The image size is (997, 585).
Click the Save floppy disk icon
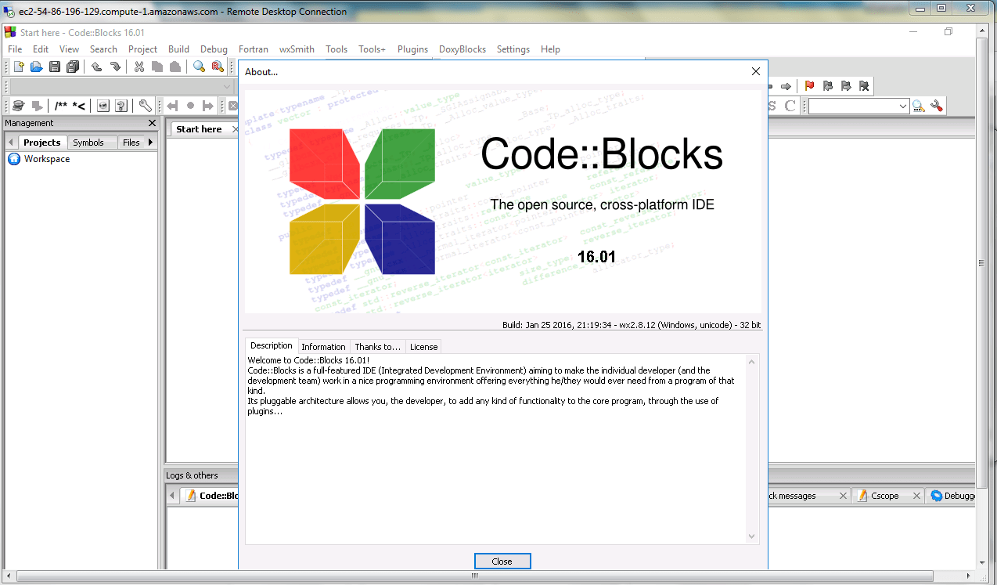tap(55, 67)
